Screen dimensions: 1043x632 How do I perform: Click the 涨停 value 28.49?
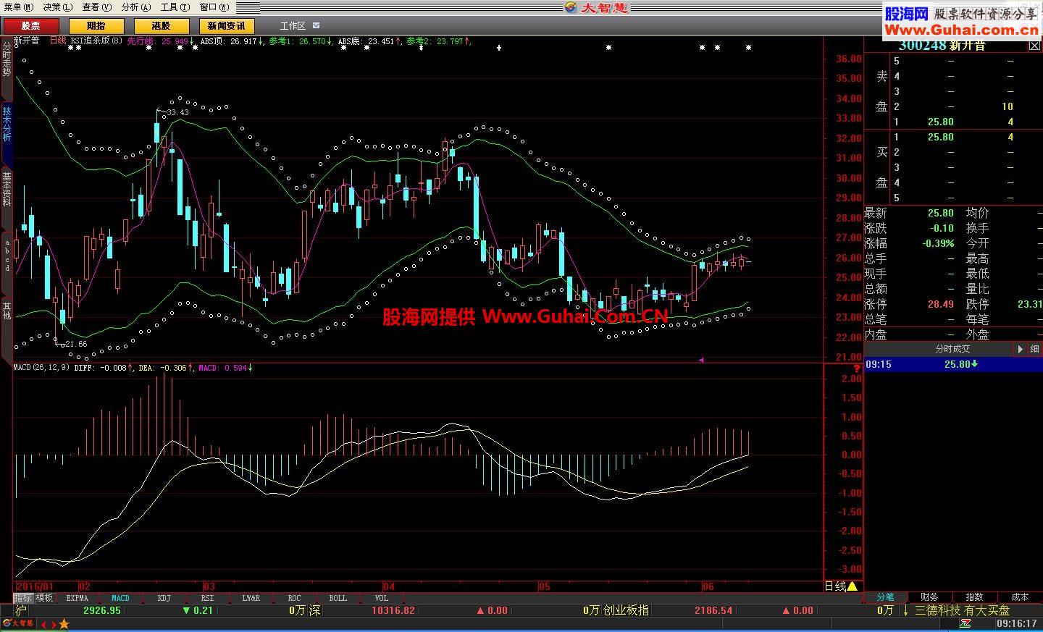click(941, 305)
